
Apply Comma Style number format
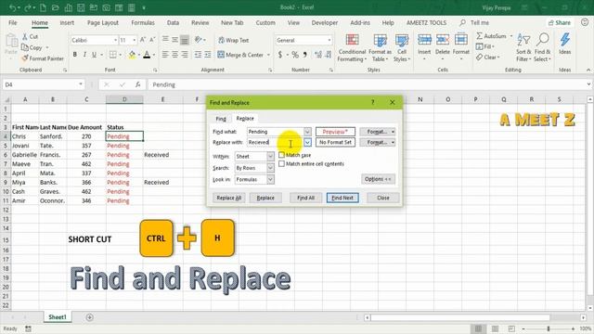[305, 55]
